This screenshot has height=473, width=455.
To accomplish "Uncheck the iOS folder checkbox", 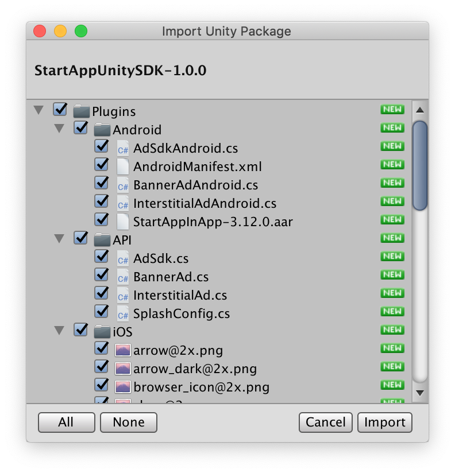I will click(80, 329).
